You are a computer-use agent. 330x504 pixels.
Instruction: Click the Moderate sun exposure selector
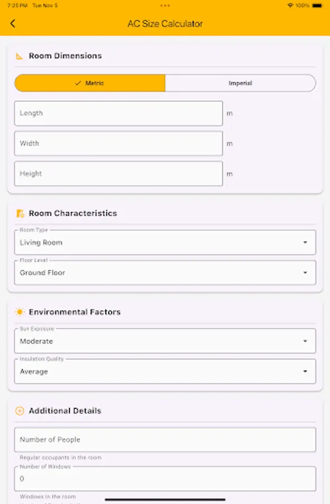[x=165, y=340]
